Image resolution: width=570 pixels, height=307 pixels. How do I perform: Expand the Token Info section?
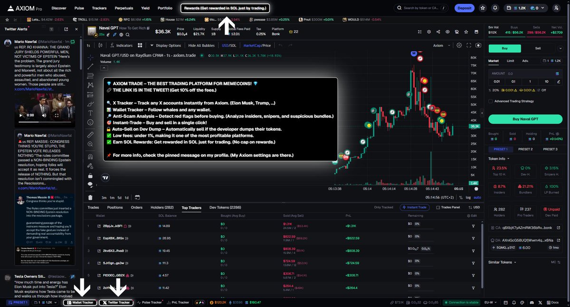point(499,159)
